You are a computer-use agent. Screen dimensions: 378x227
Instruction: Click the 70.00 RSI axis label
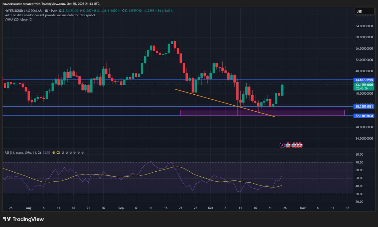[x=359, y=162]
